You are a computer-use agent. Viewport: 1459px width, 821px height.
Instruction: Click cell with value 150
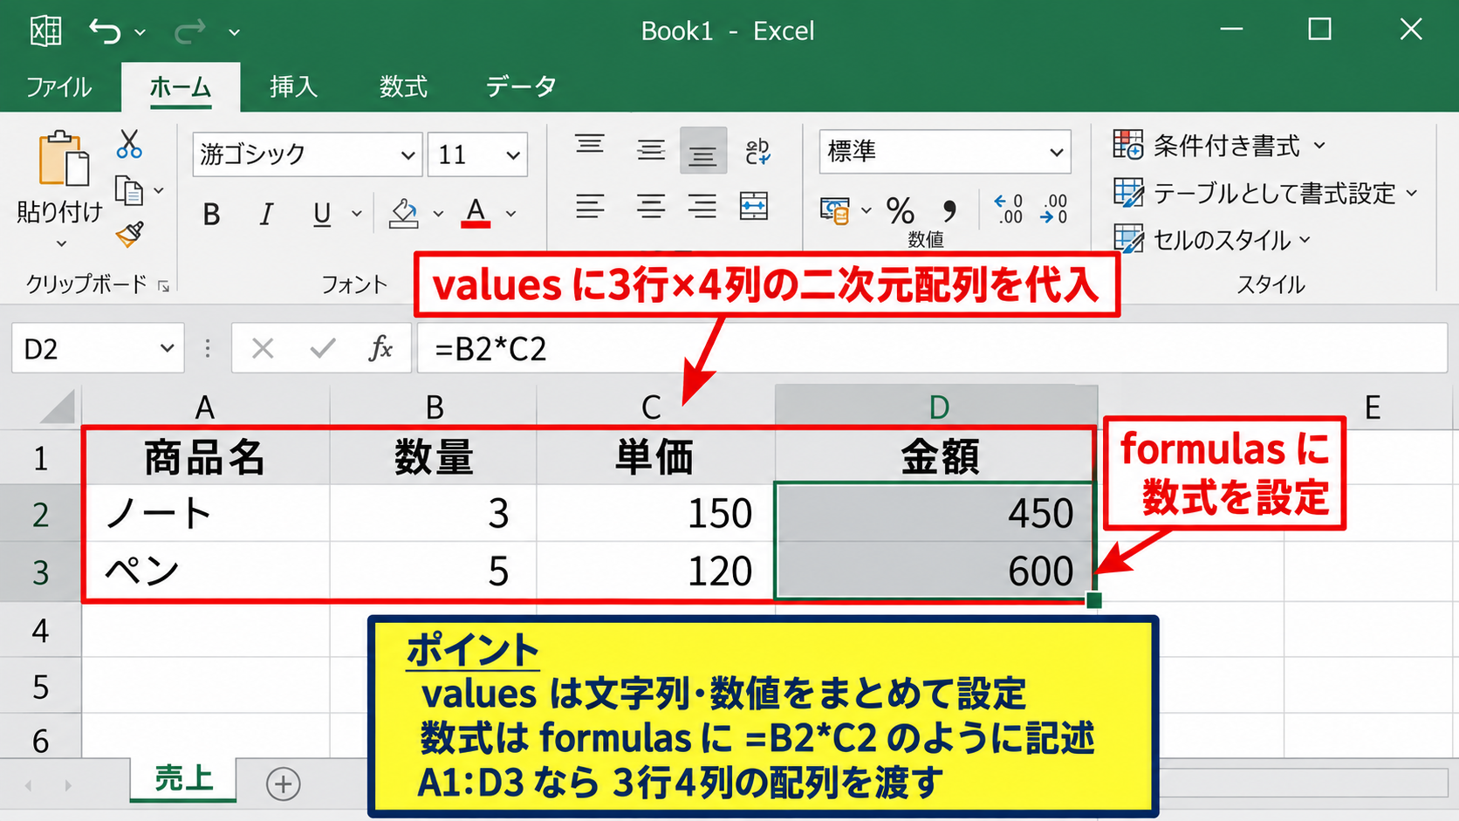pyautogui.click(x=656, y=513)
